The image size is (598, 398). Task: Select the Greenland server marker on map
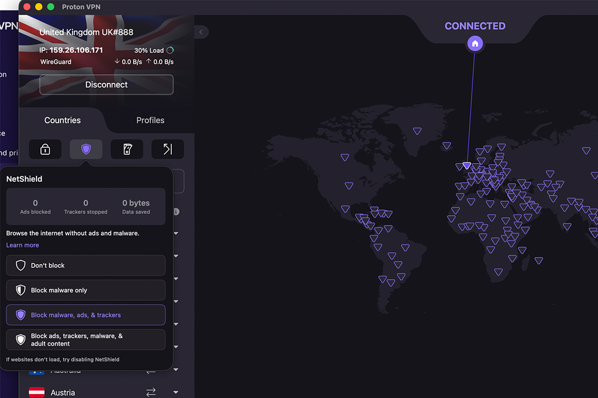417,131
